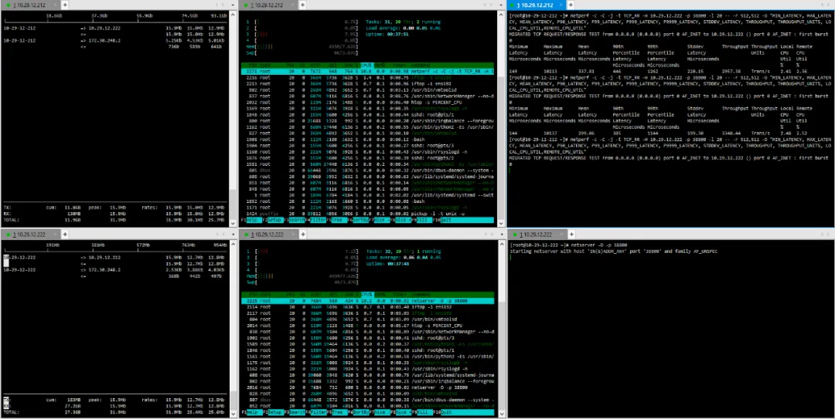The image size is (835, 419).
Task: Add a new tab in the netserver pane
Action: 570,235
